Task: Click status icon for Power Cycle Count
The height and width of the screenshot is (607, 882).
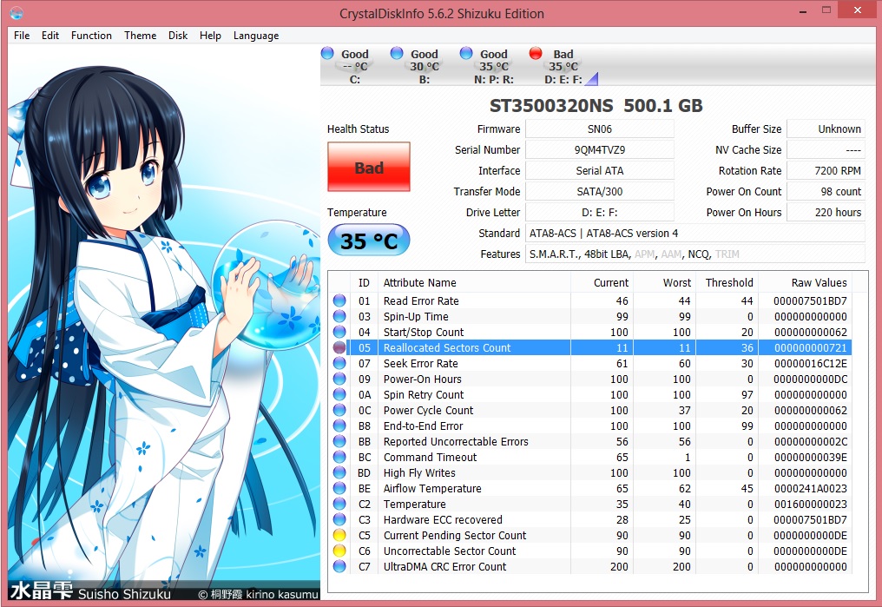Action: (339, 410)
